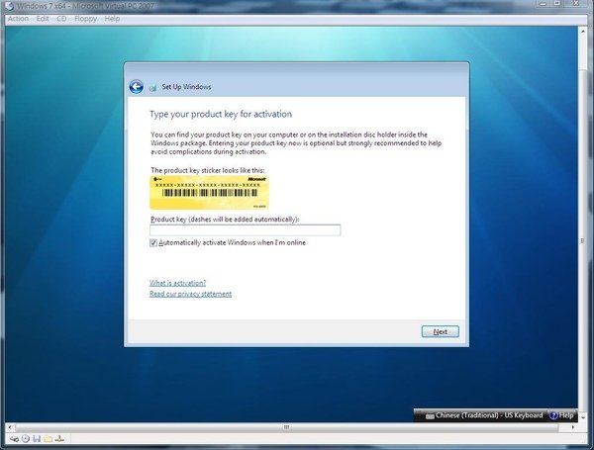Open the Edit menu
Image resolution: width=594 pixels, height=450 pixels.
tap(43, 19)
